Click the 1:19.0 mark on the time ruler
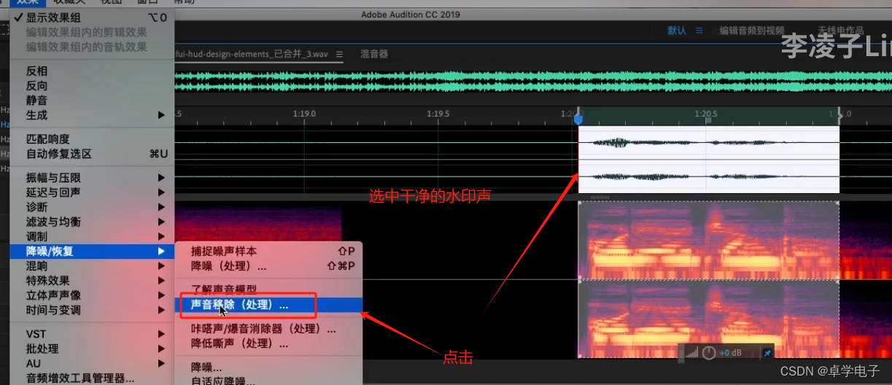 tap(304, 114)
